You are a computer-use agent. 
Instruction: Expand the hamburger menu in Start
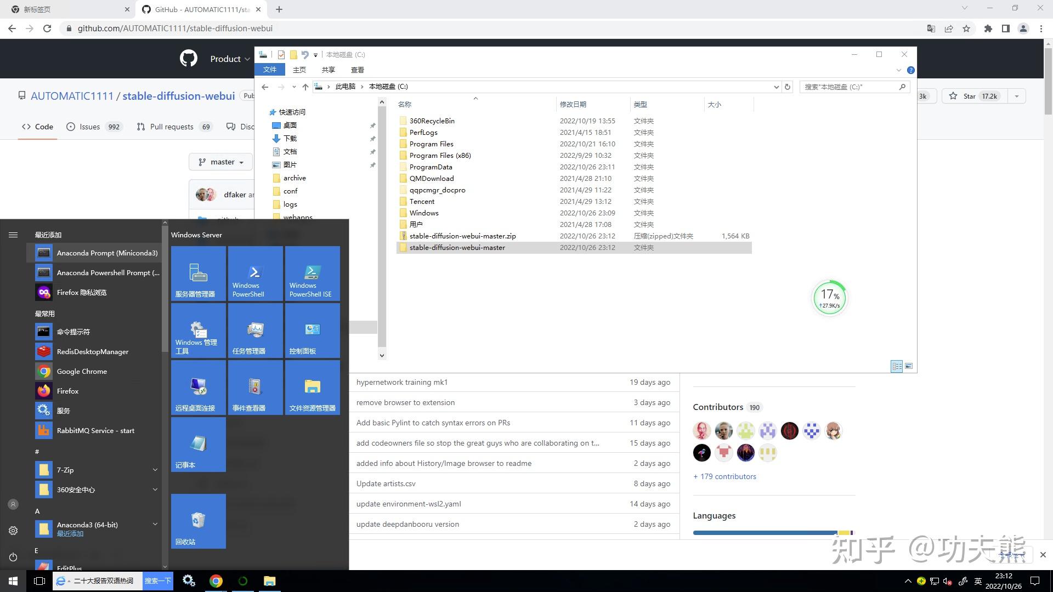tap(13, 235)
